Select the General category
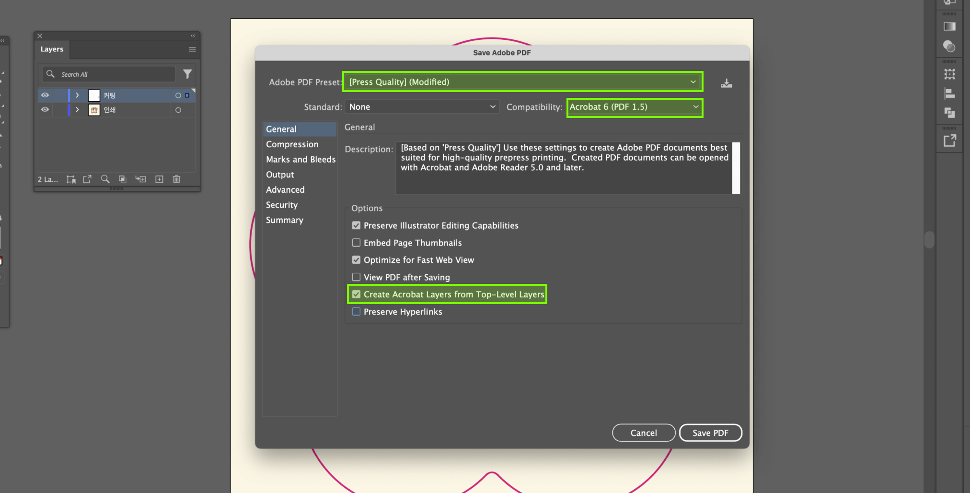This screenshot has height=493, width=970. click(x=300, y=129)
